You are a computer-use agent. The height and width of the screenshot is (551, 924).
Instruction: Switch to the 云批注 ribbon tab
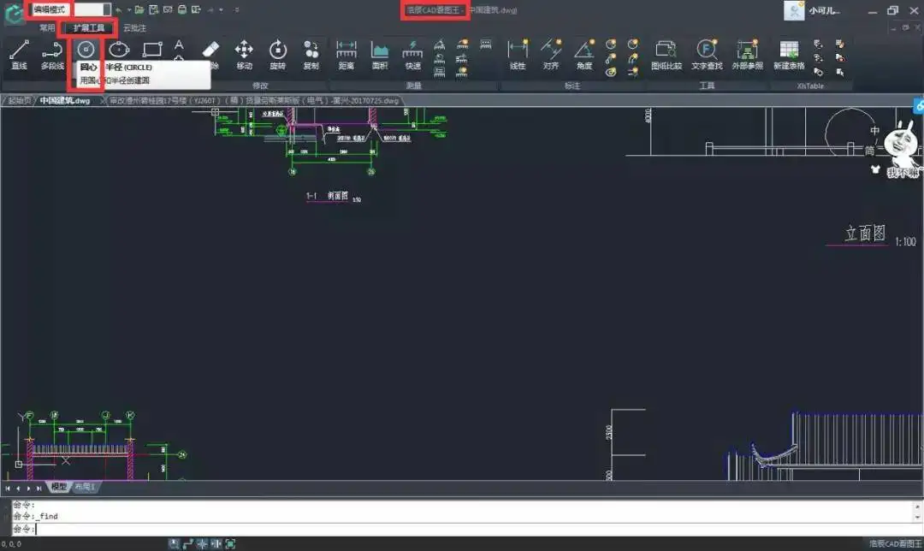[x=135, y=27]
